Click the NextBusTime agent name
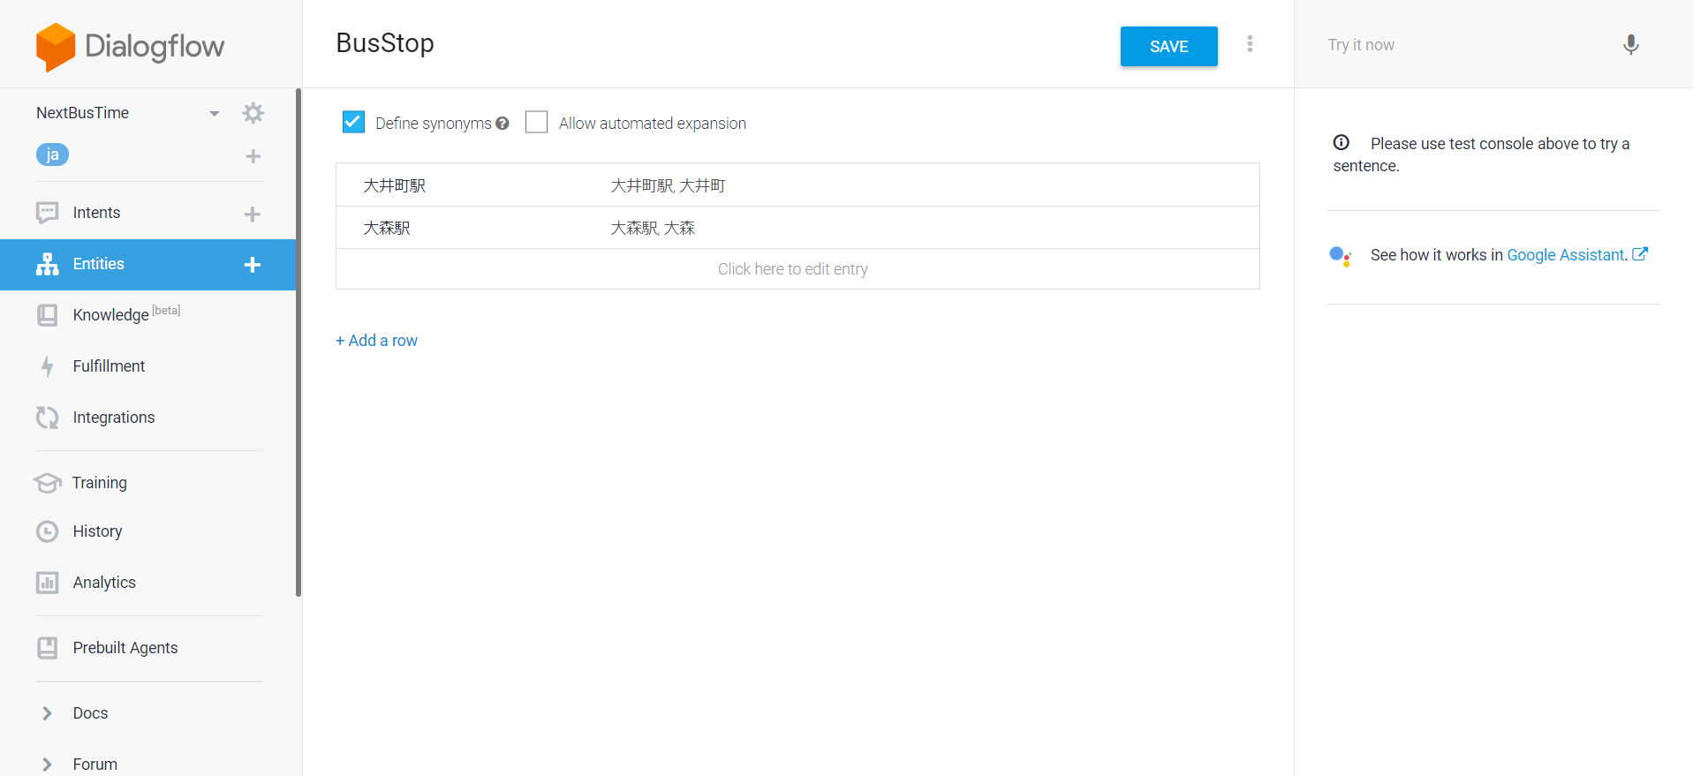 83,113
